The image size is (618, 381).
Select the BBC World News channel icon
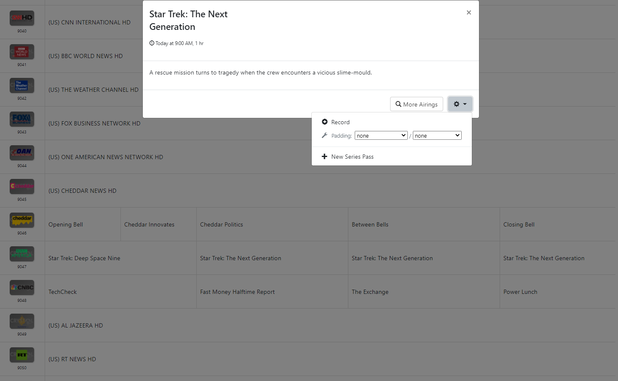[x=22, y=52]
